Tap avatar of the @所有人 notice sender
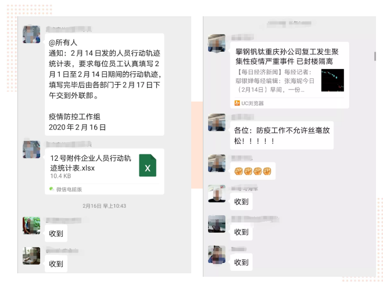This screenshot has width=383, height=282. pyautogui.click(x=31, y=34)
